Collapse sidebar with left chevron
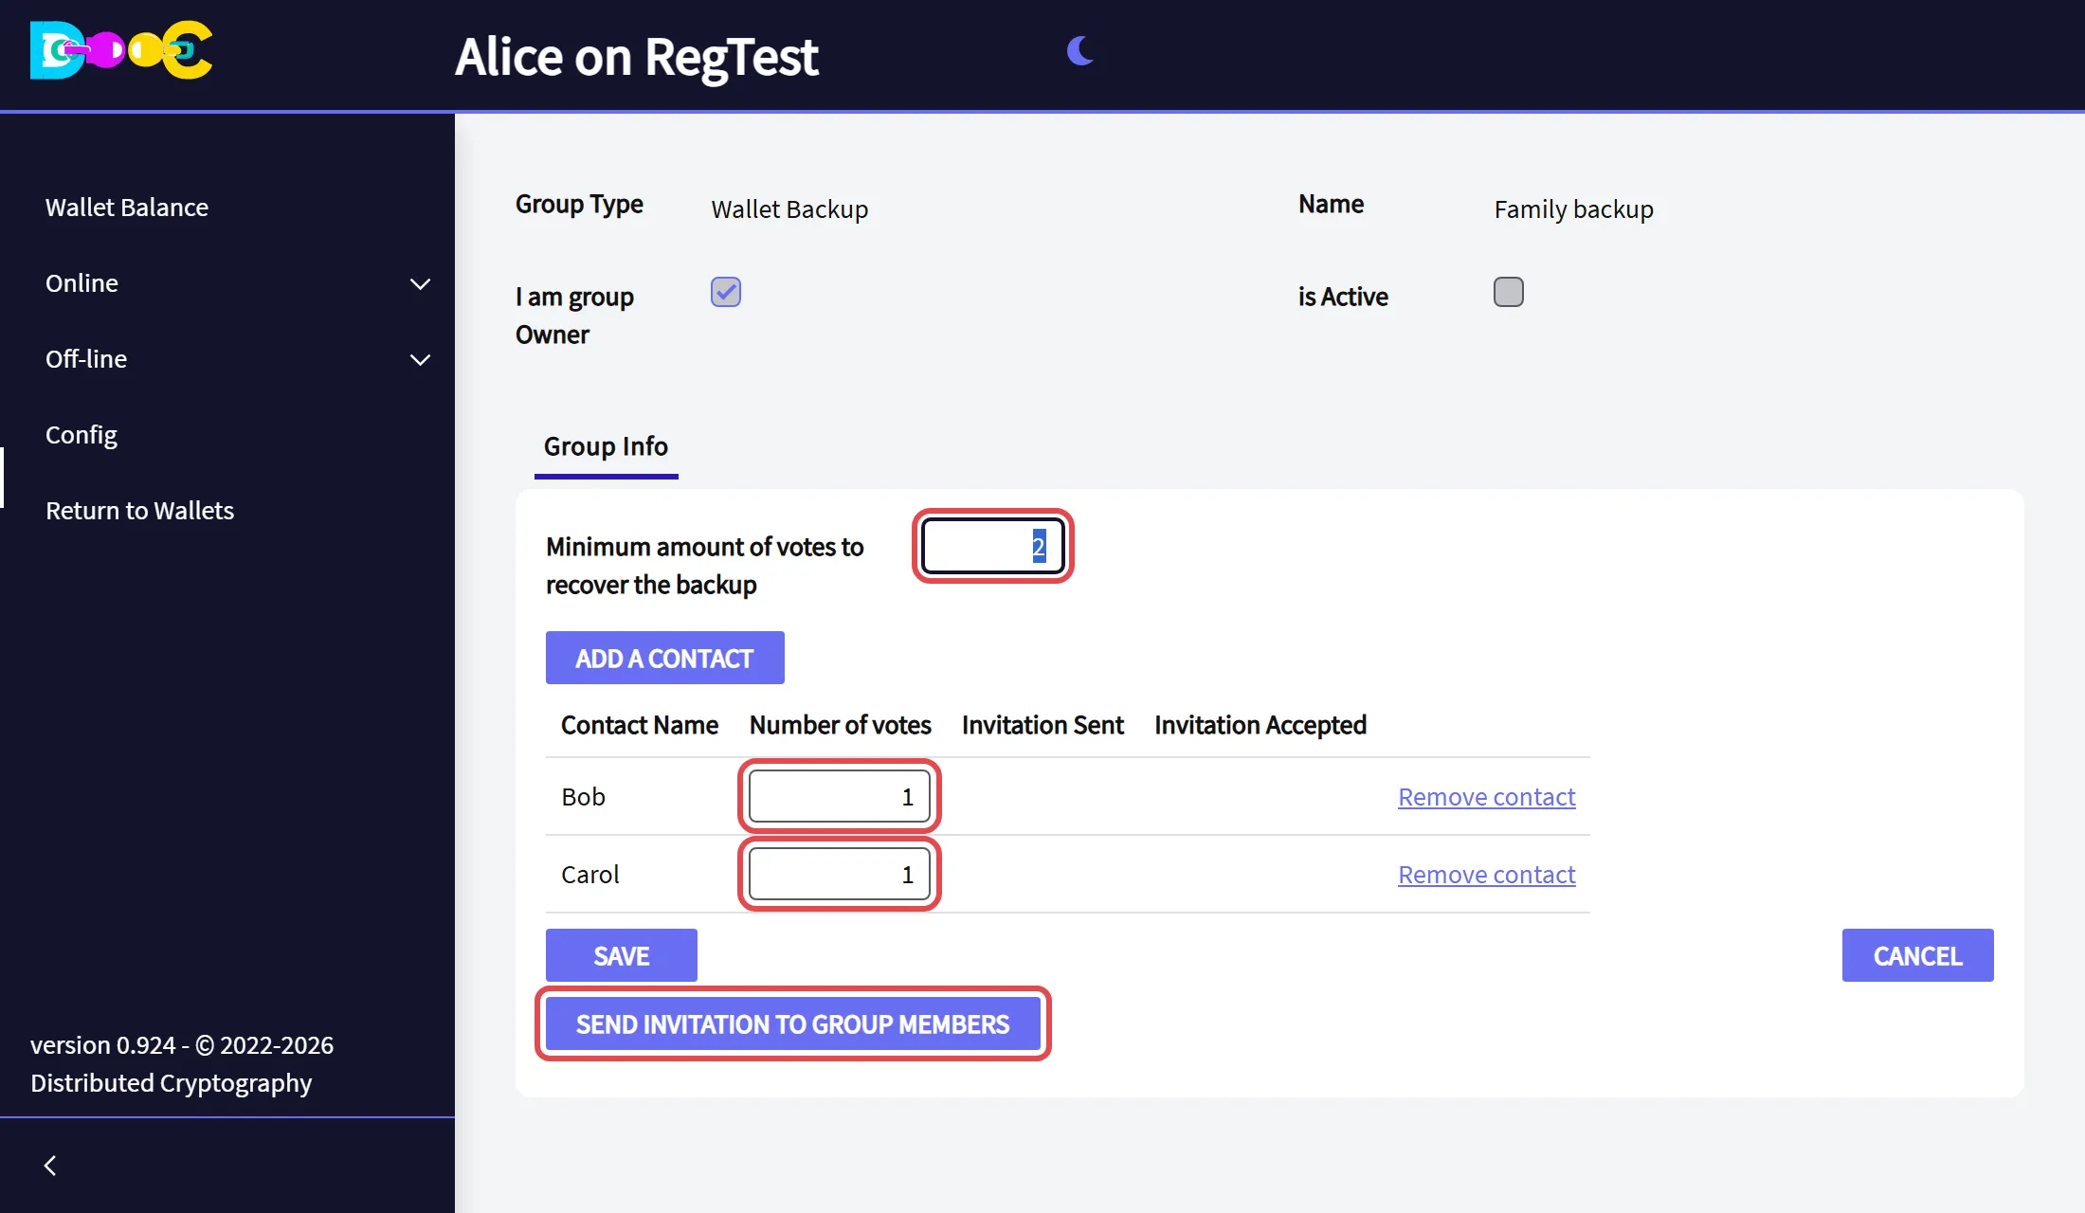Screen dimensions: 2085x1213 (51, 1166)
